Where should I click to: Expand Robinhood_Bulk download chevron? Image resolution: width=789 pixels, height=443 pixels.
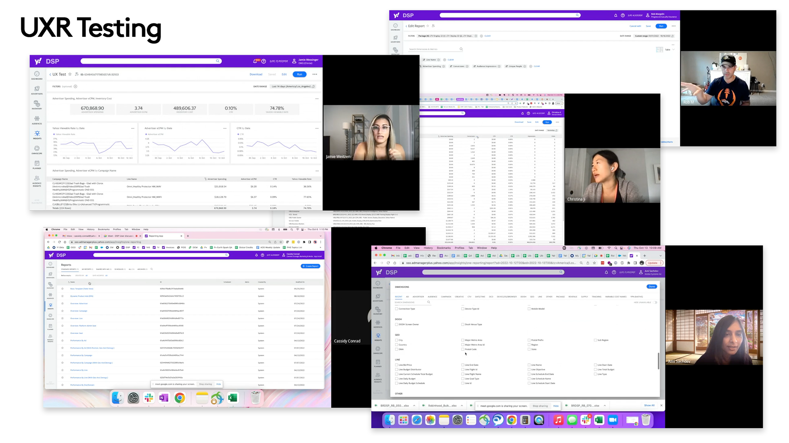(462, 406)
